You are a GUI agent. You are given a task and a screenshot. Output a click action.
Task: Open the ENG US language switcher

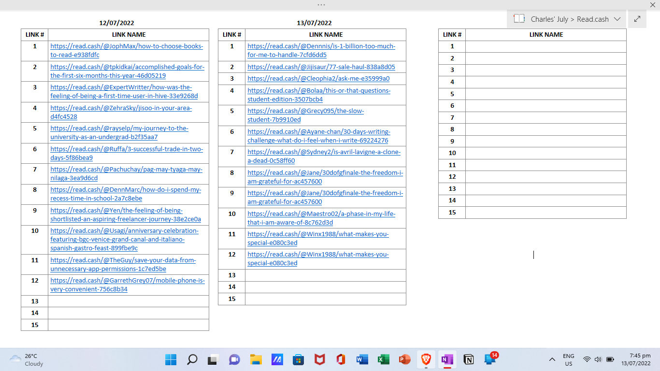(x=569, y=360)
